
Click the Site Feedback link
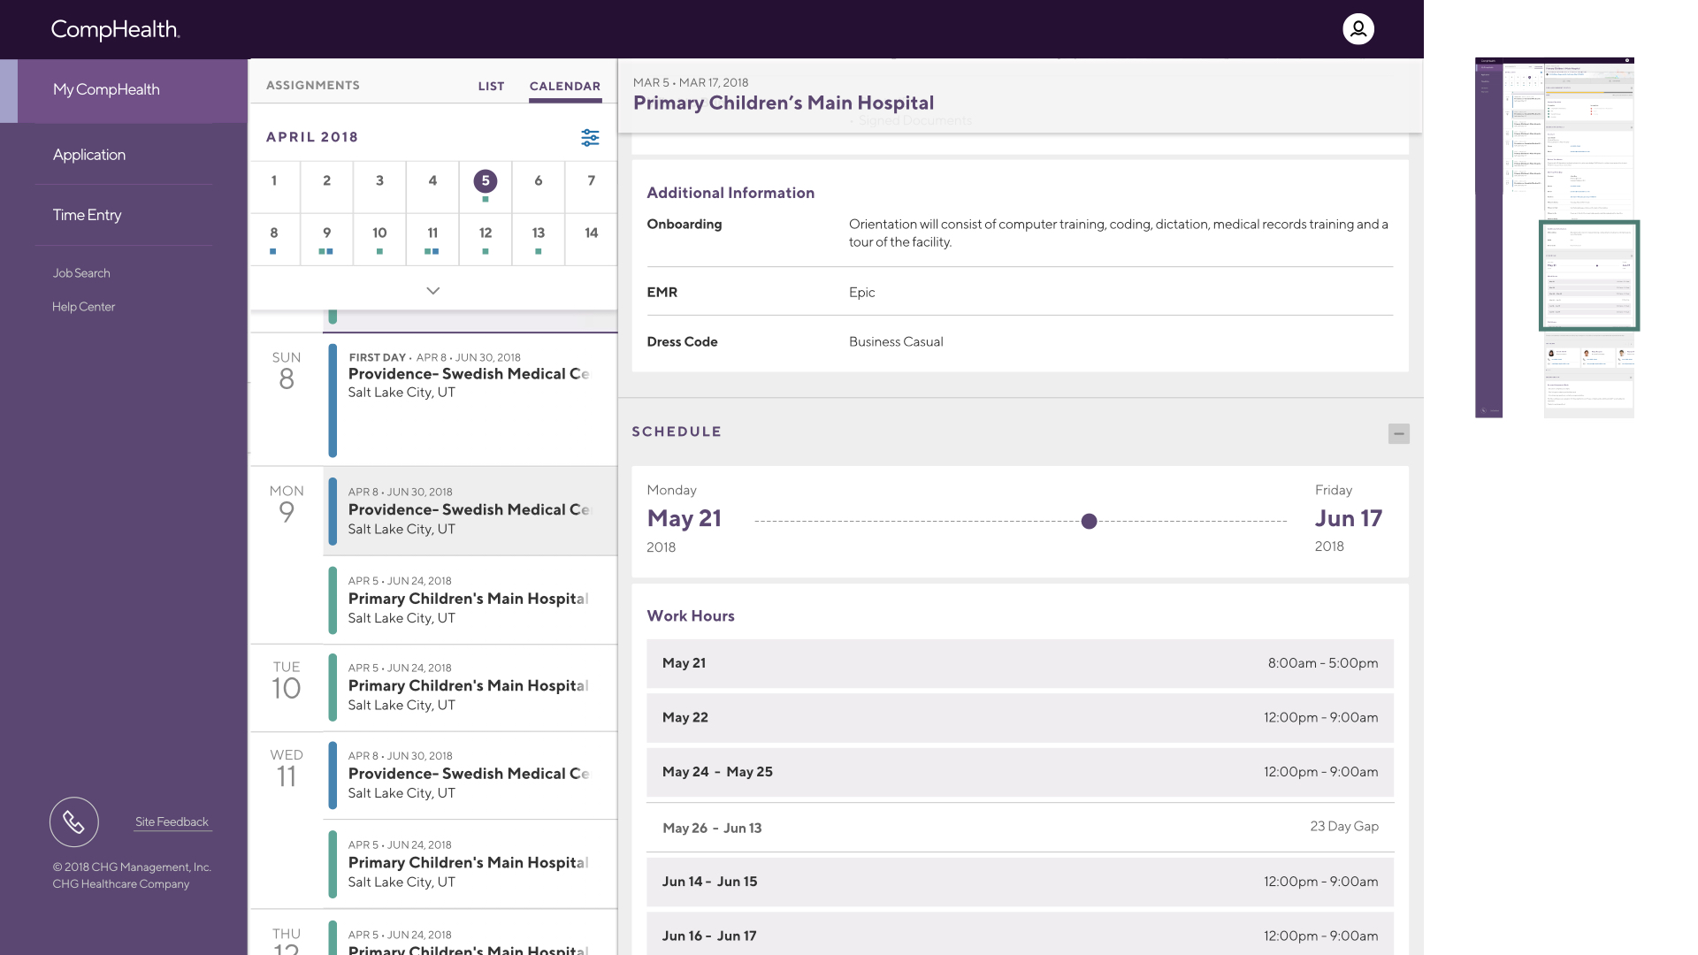pyautogui.click(x=172, y=821)
